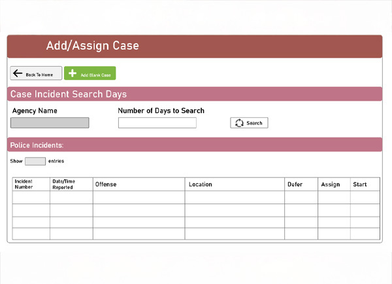Click the green plus icon
The height and width of the screenshot is (284, 392).
[x=71, y=74]
